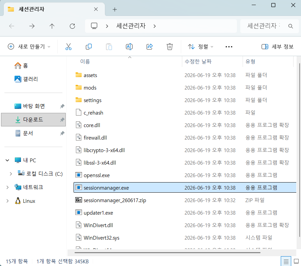
Task: Click chevron after 세션관리자 in address bar
Action: [x=155, y=26]
